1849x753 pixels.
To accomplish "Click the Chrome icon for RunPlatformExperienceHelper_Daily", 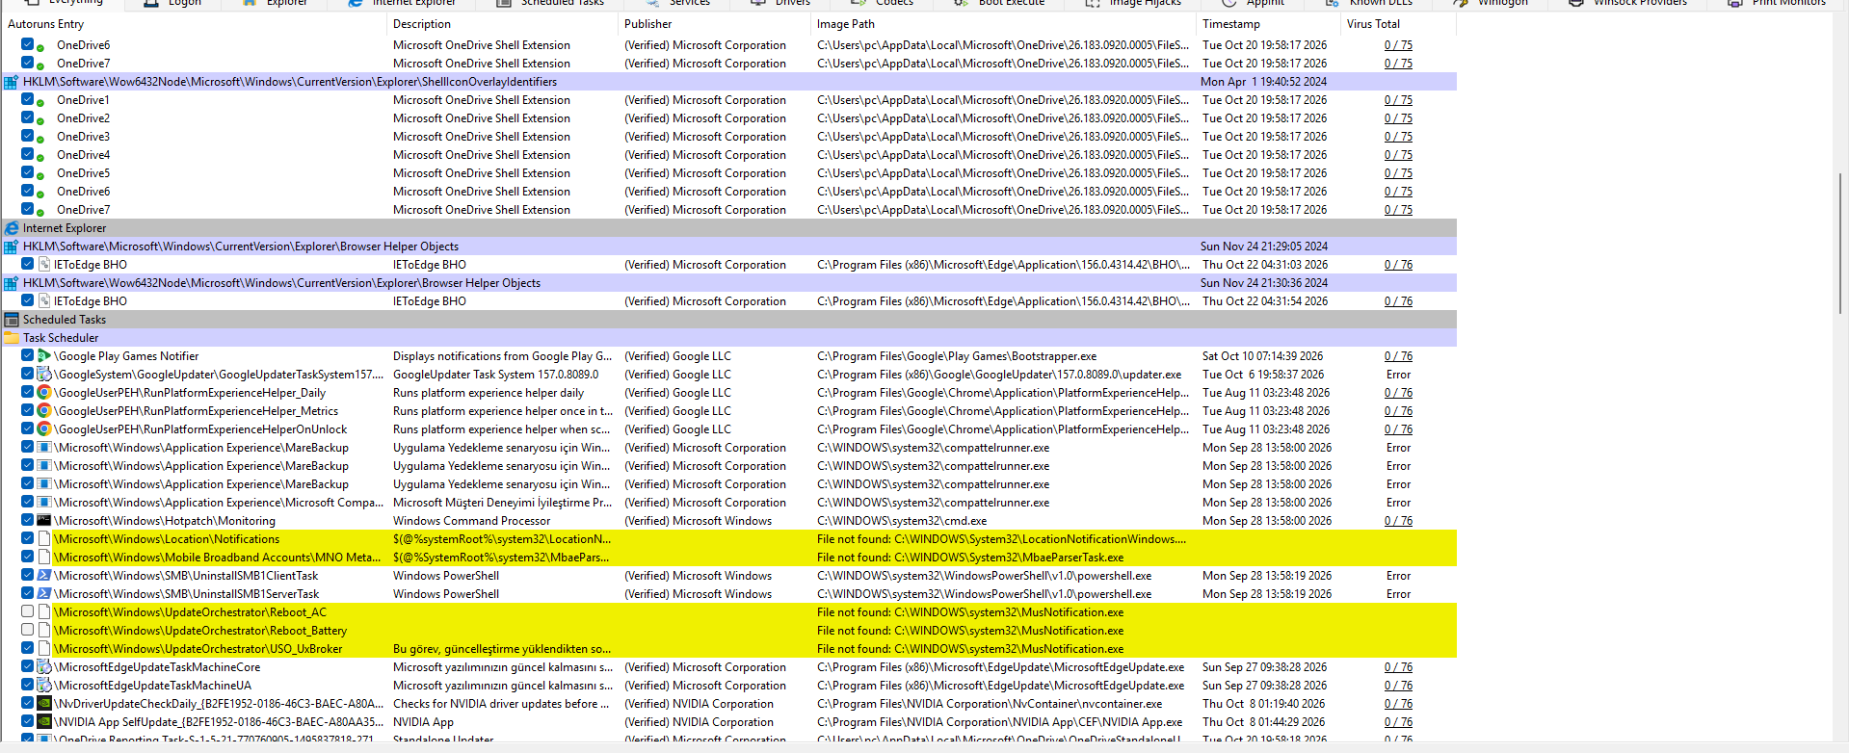I will click(x=44, y=393).
